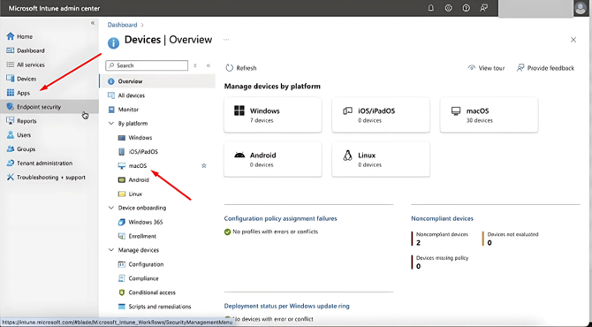The width and height of the screenshot is (592, 327).
Task: Open the ellipsis menu beside Overview title
Action: coord(226,40)
